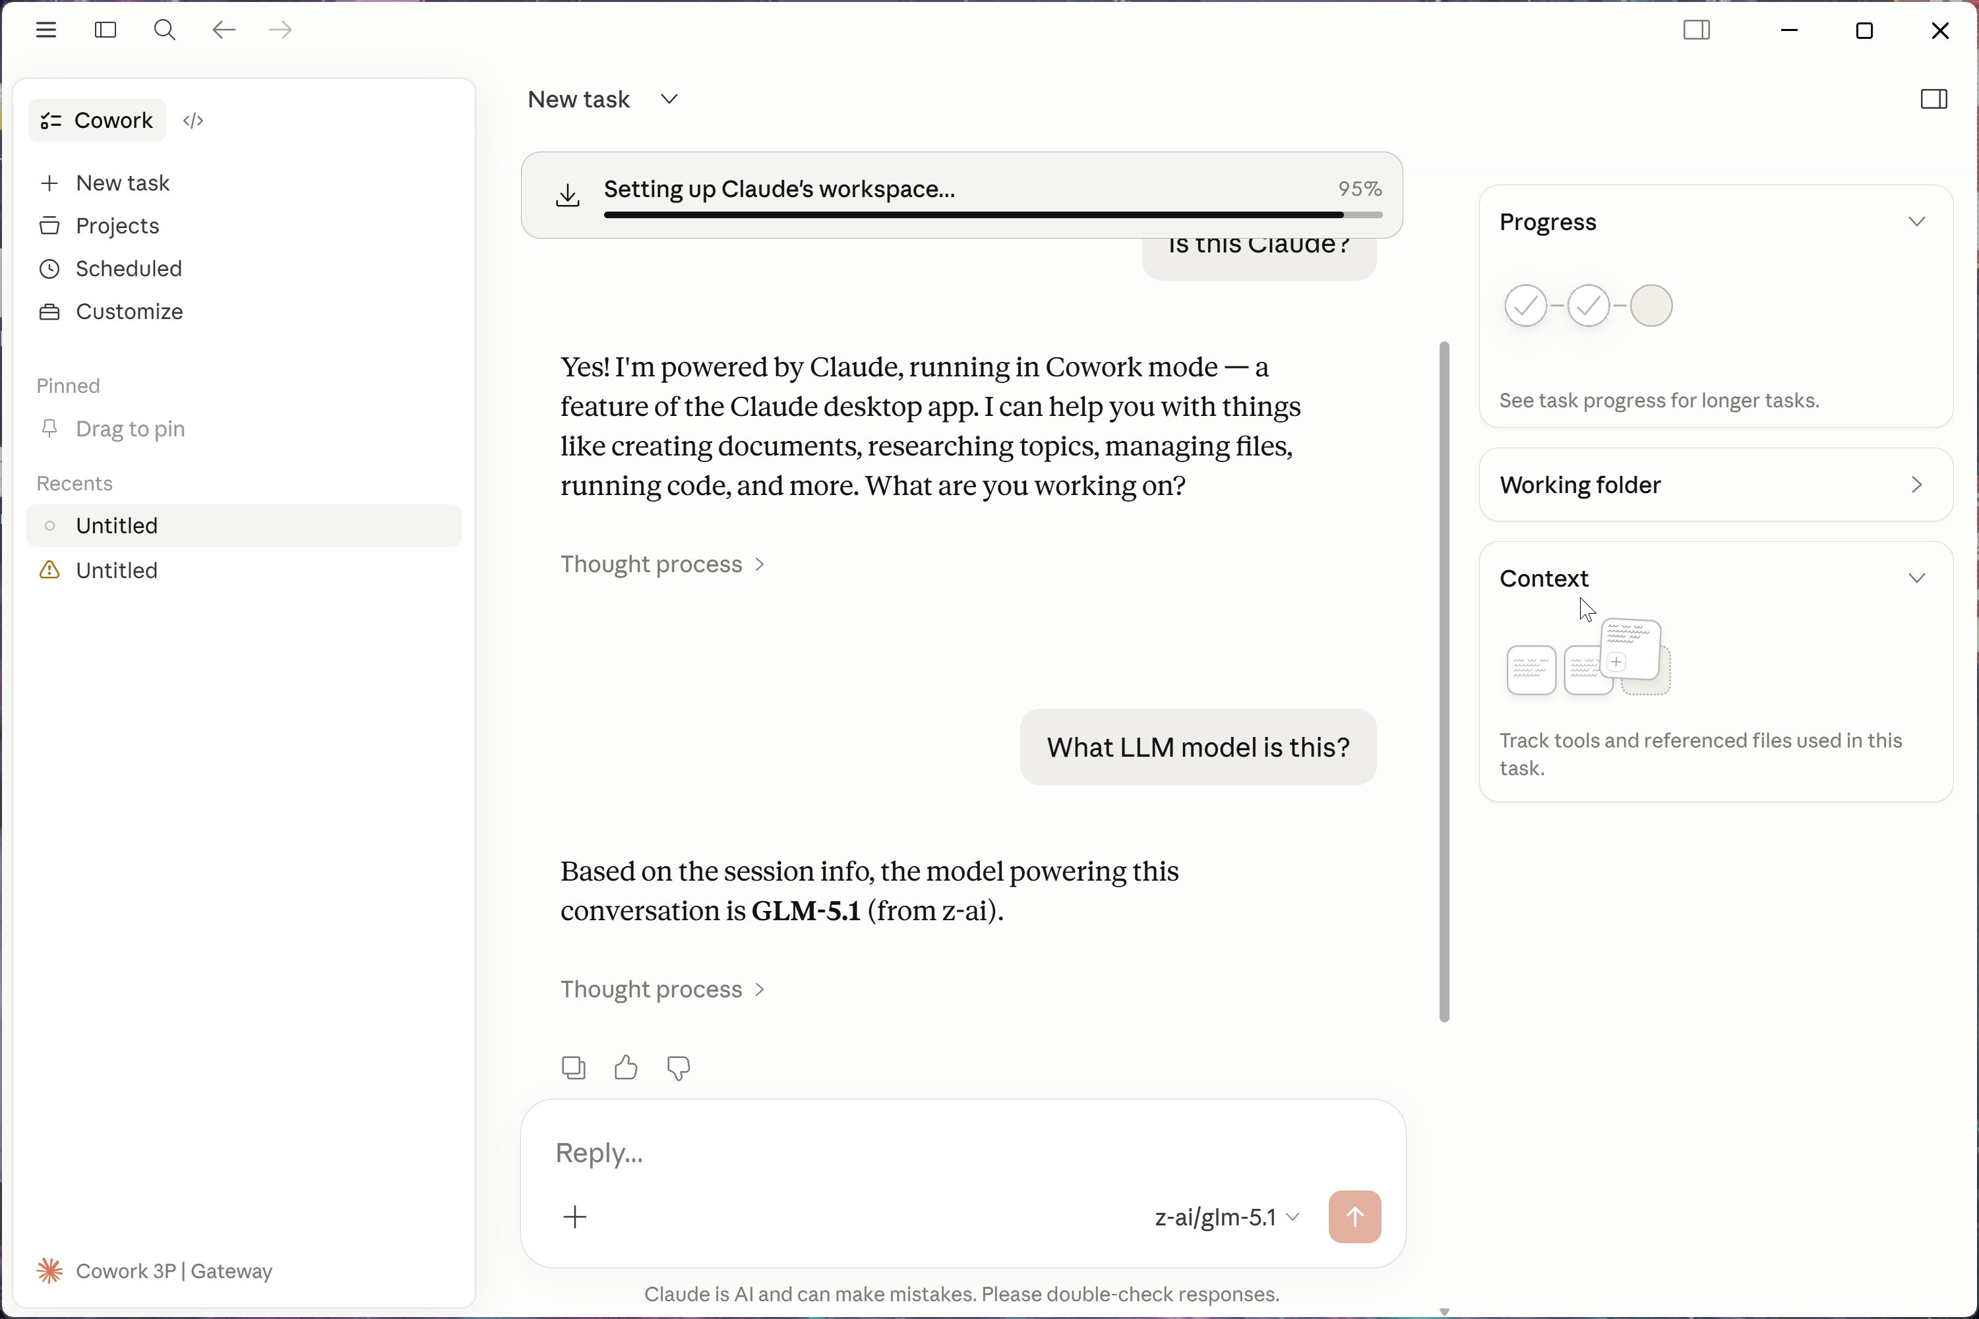Click the plus attachment icon in reply box
The height and width of the screenshot is (1319, 1979).
[574, 1216]
